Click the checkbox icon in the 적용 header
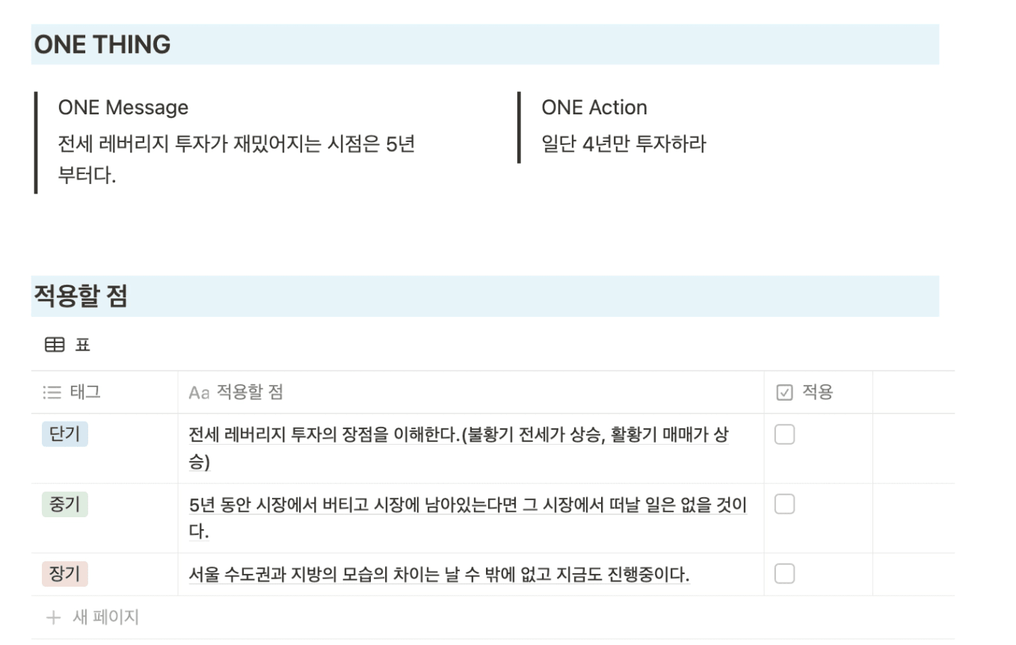The width and height of the screenshot is (1016, 645). (x=784, y=392)
